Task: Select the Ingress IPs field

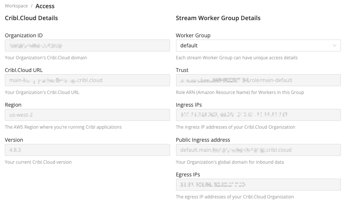Action: (258, 115)
